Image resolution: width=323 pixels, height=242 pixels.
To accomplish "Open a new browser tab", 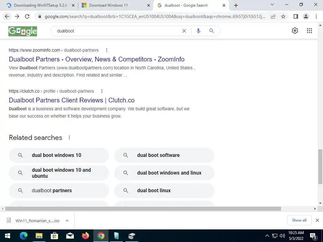I will click(x=236, y=5).
